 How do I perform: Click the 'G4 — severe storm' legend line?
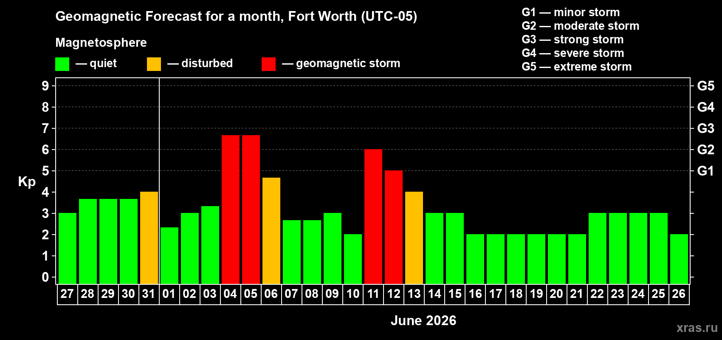tap(573, 53)
